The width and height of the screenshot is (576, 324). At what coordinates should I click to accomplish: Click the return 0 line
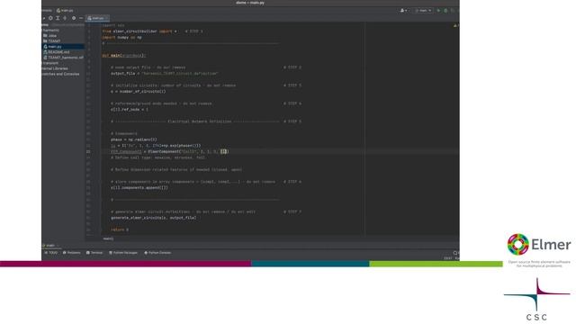[x=120, y=230]
